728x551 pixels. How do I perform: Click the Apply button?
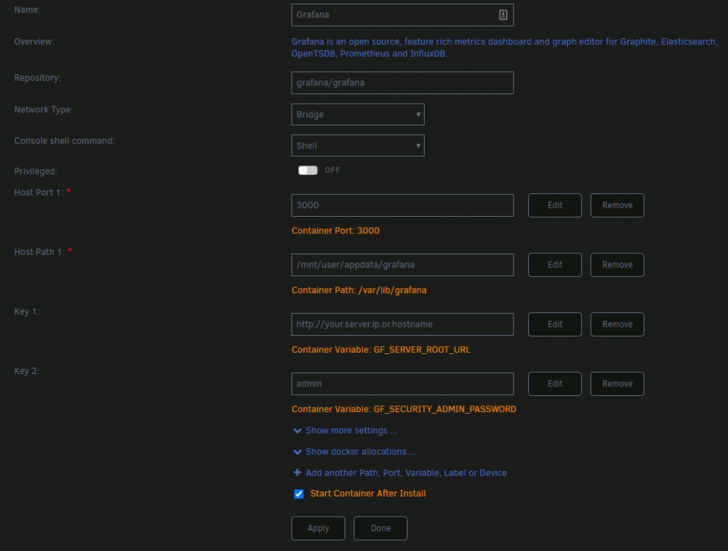(318, 528)
